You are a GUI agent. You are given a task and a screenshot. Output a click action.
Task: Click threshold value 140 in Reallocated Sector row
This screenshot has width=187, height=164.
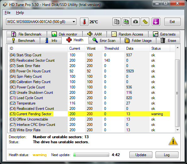pos(107,60)
